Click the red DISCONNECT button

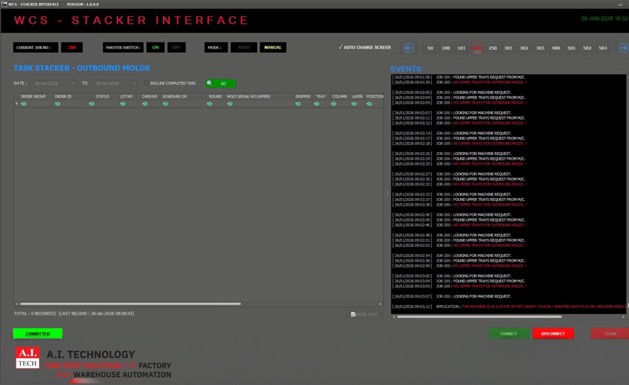(x=553, y=334)
